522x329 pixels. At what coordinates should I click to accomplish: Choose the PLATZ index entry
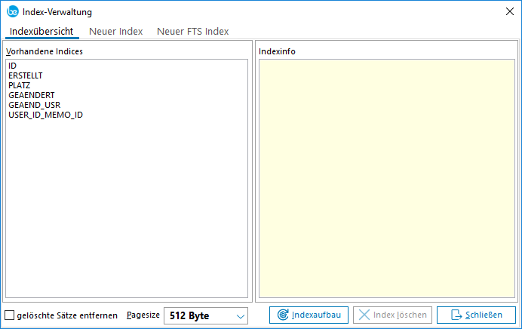tap(20, 86)
